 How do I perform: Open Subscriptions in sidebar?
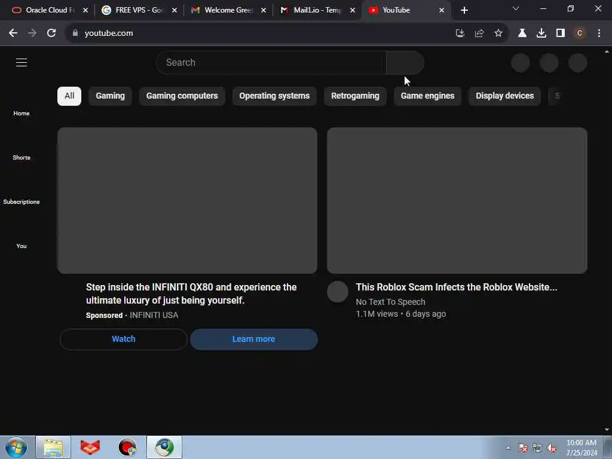coord(22,202)
